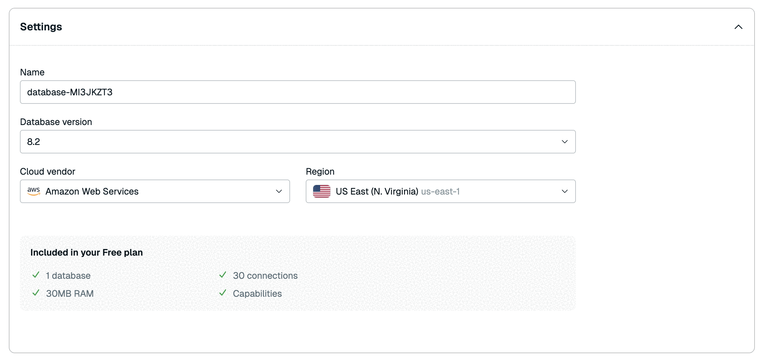Click the US flag icon
Image resolution: width=765 pixels, height=363 pixels.
click(321, 191)
